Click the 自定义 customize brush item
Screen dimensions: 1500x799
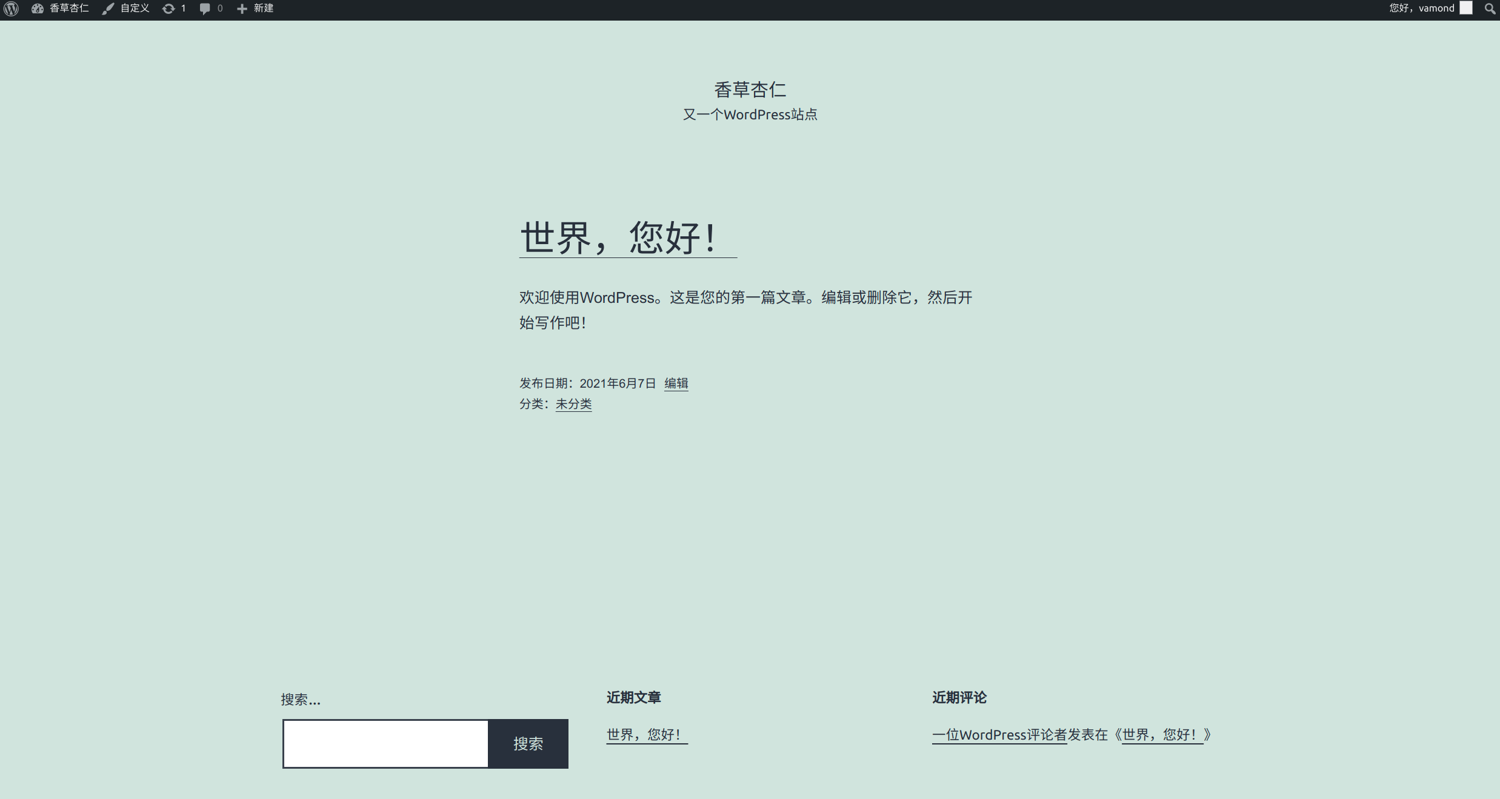click(126, 8)
